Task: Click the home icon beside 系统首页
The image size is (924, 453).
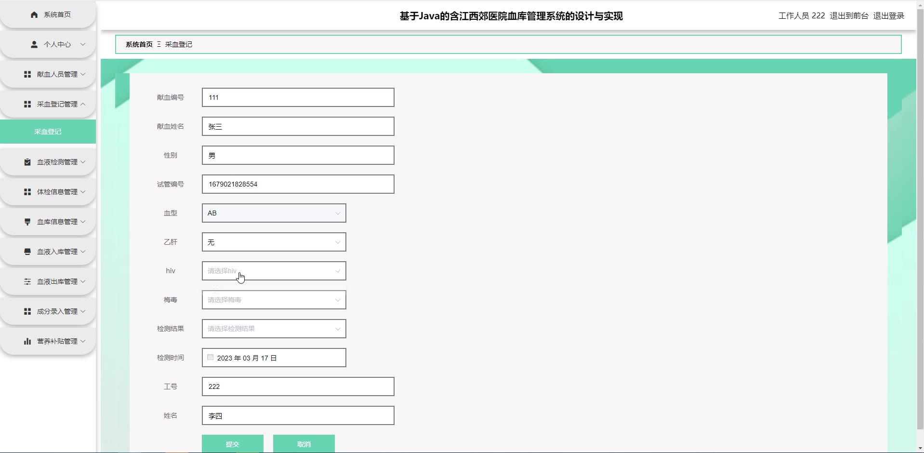Action: [34, 15]
